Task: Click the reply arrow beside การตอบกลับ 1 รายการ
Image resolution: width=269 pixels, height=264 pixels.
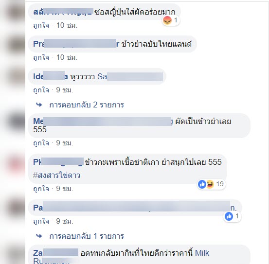Action: tap(39, 236)
